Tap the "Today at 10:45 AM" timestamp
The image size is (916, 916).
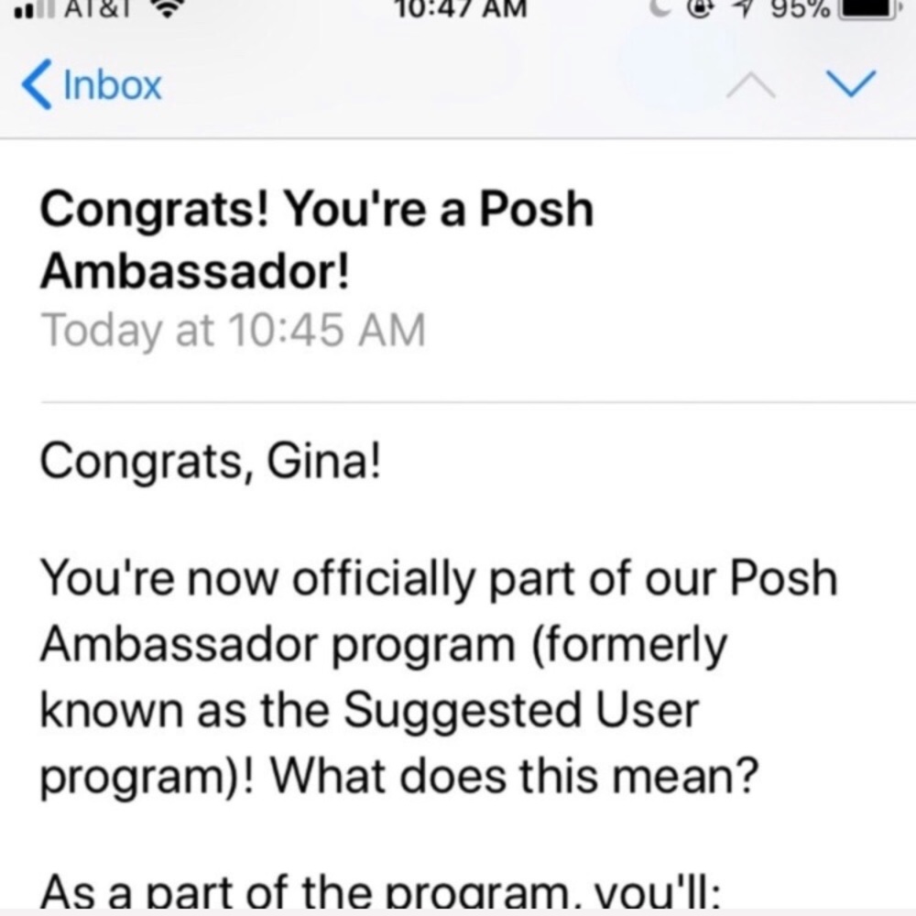click(x=234, y=330)
